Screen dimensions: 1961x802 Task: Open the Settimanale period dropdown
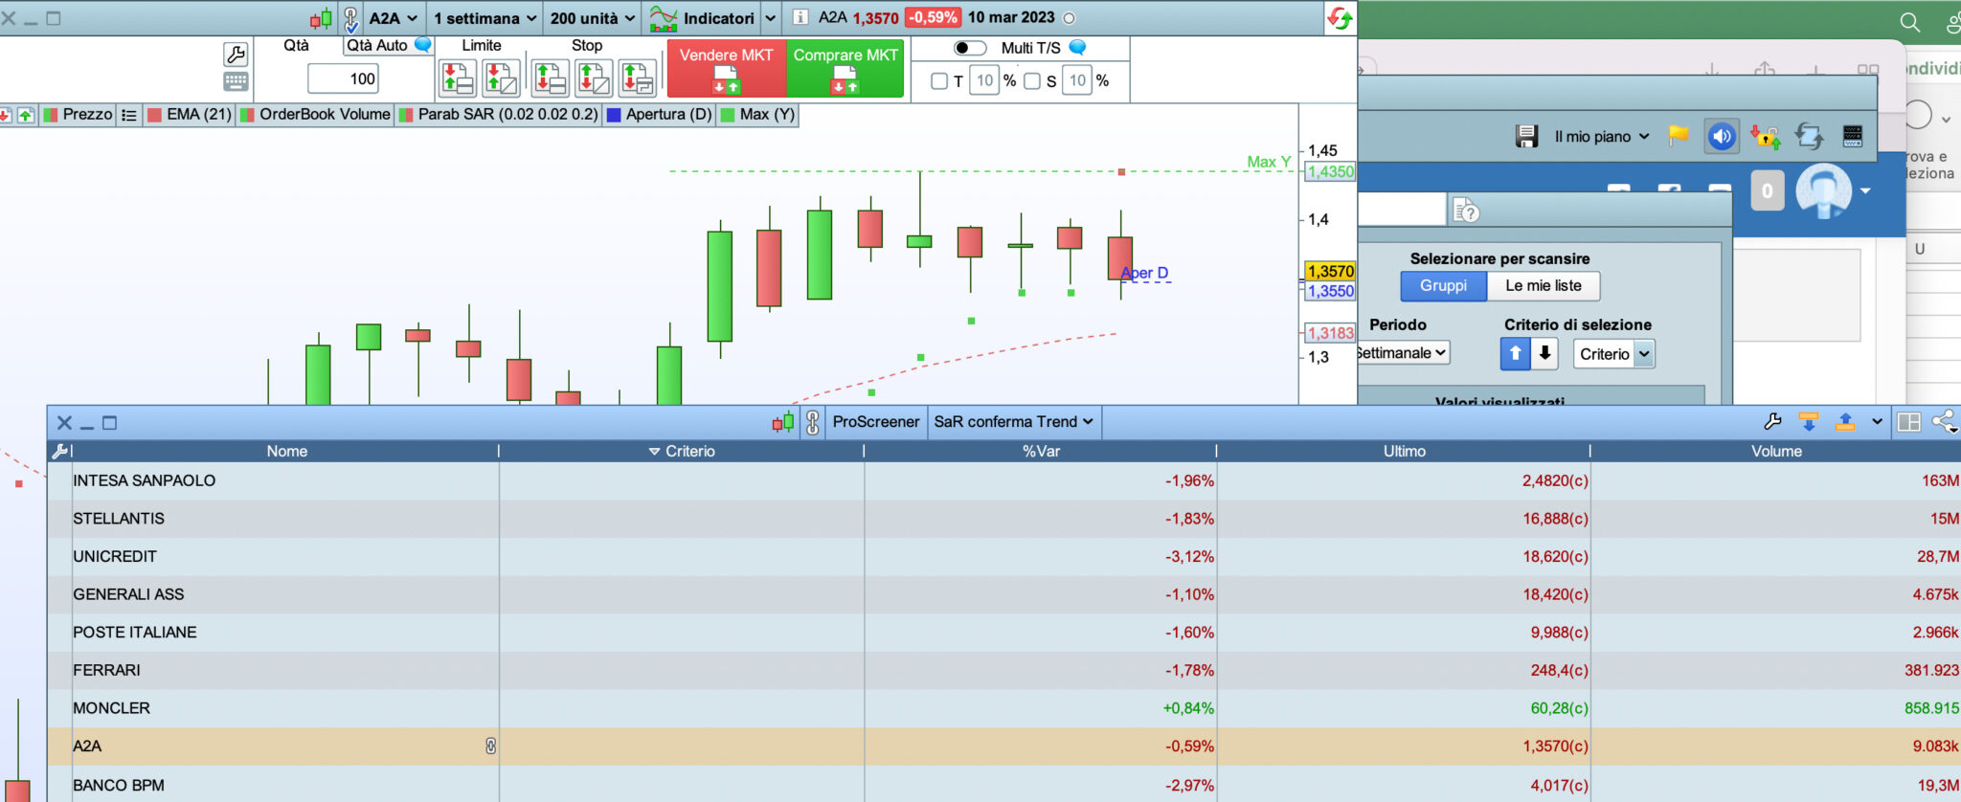pyautogui.click(x=1402, y=353)
